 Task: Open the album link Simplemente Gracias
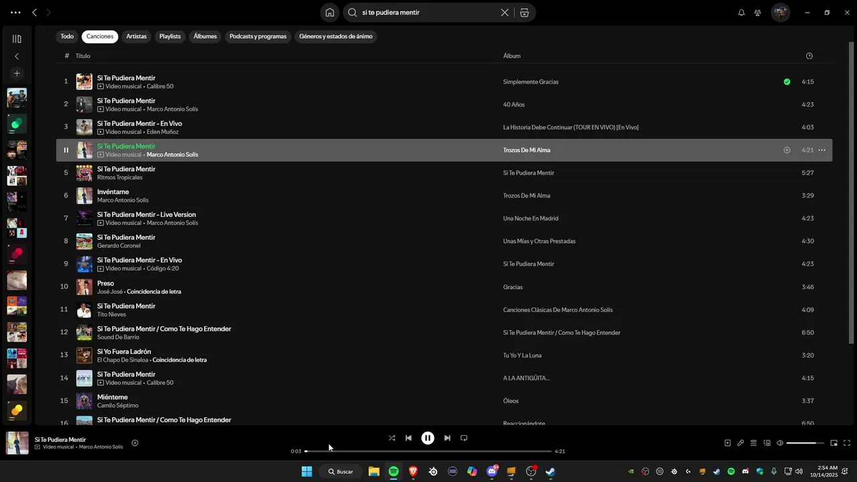click(530, 82)
